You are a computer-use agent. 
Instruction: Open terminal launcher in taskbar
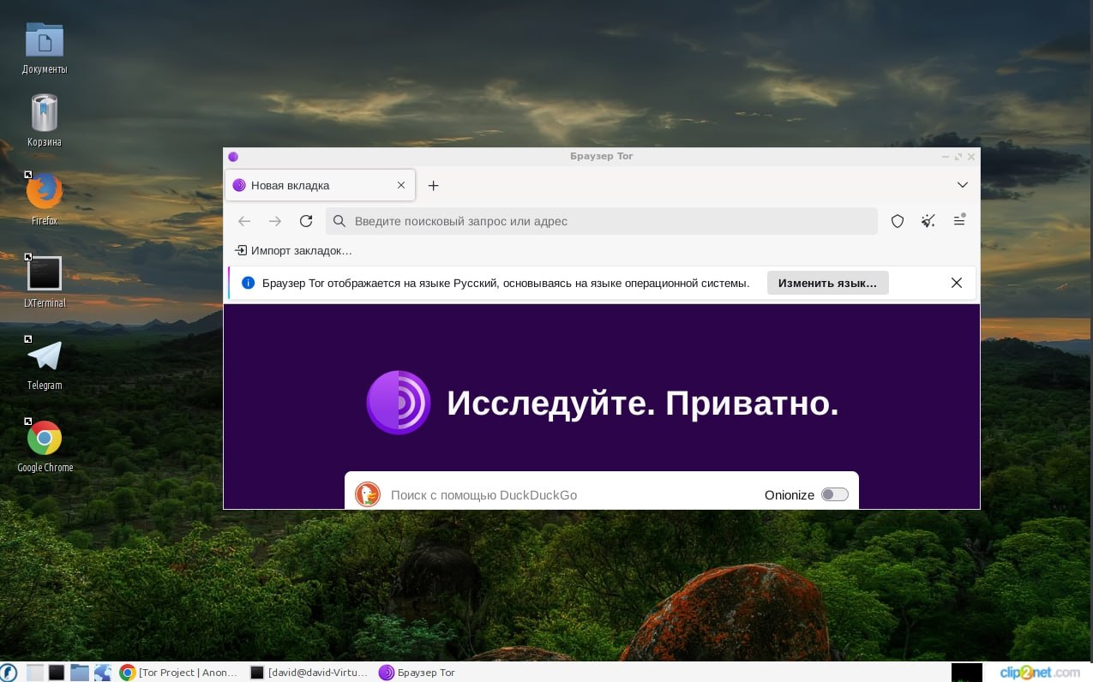(57, 673)
